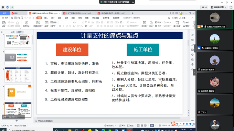Start slideshow from current slide icon

click(26, 23)
